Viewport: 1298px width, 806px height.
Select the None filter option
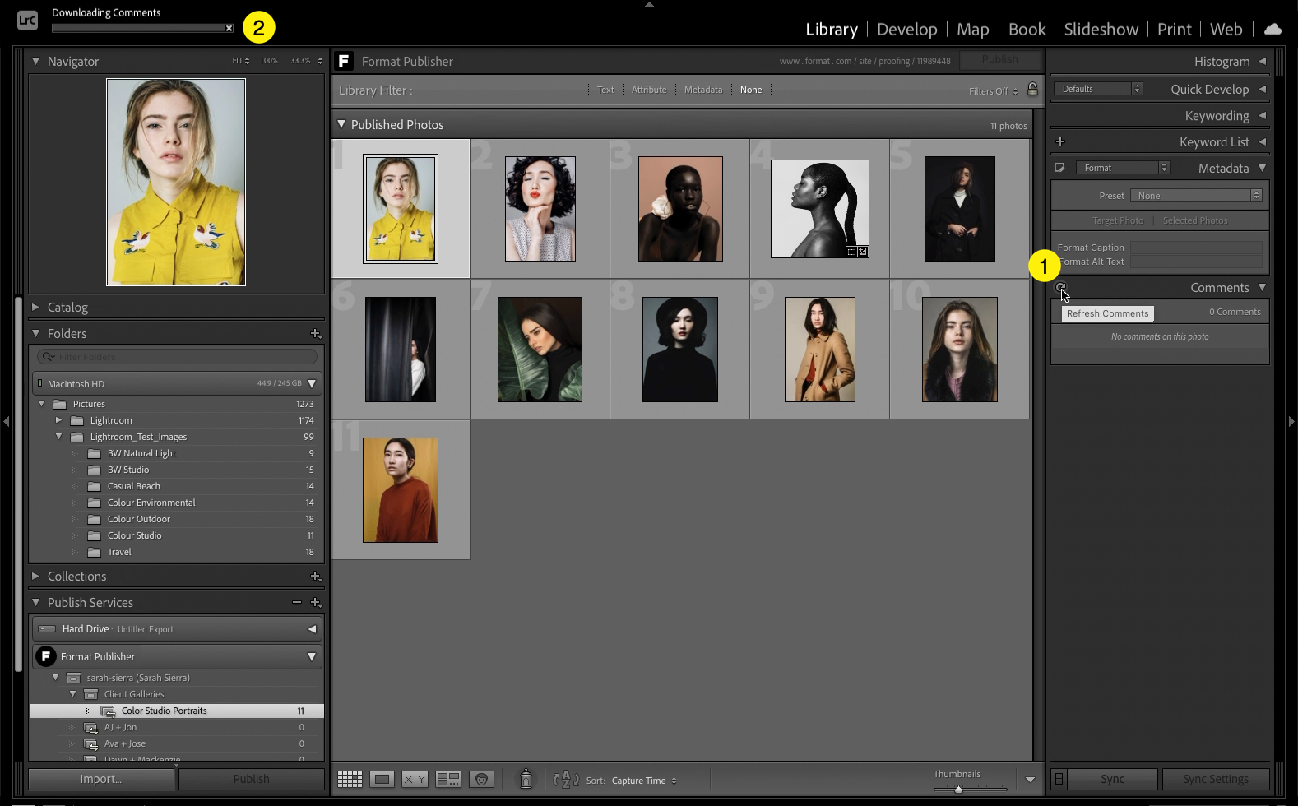tap(750, 90)
